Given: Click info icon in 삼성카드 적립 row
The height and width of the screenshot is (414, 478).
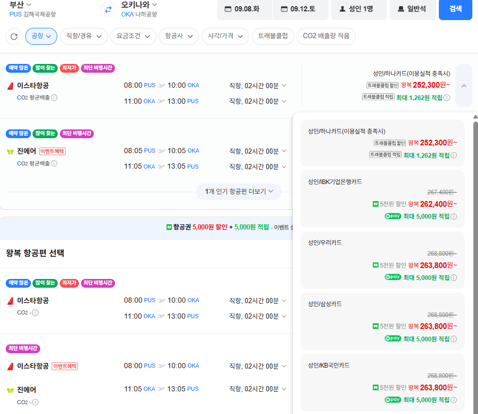Looking at the screenshot, I should coord(454,339).
